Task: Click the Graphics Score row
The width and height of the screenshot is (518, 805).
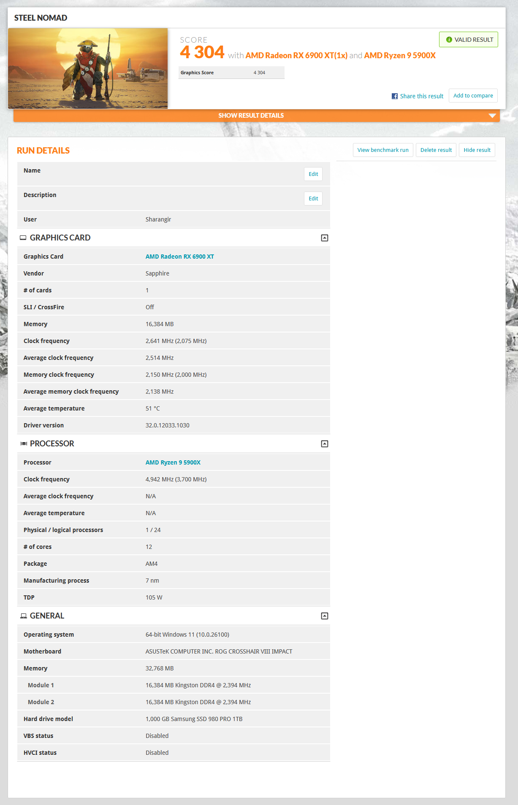Action: [231, 73]
